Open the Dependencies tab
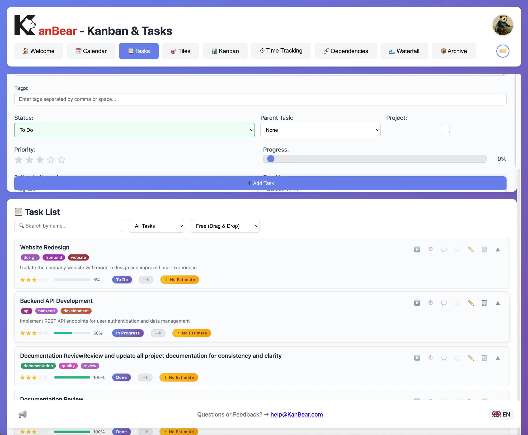Image resolution: width=528 pixels, height=435 pixels. (x=346, y=51)
